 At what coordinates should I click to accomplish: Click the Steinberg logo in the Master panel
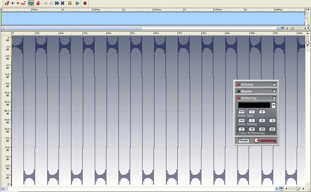click(265, 141)
